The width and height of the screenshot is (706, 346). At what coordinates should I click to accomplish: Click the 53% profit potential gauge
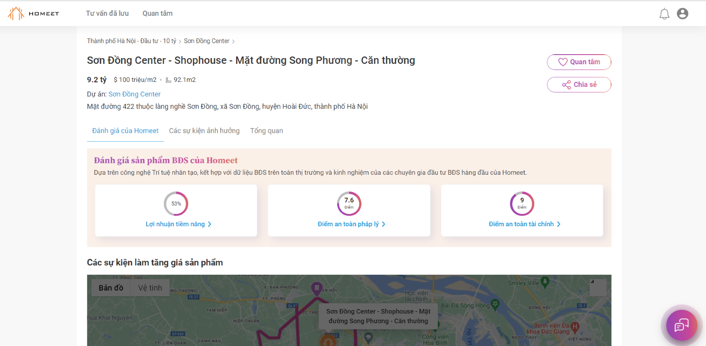pyautogui.click(x=176, y=203)
